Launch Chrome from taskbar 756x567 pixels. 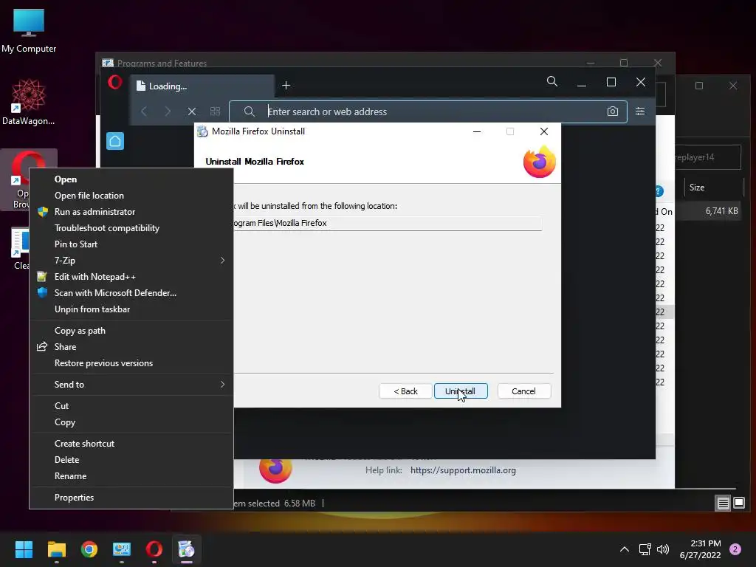tap(89, 549)
